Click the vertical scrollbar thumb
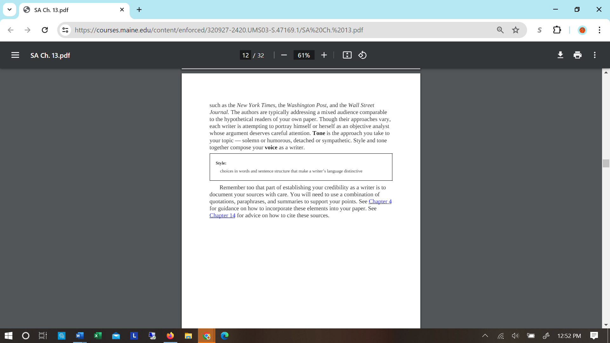Viewport: 610px width, 343px height. [x=606, y=163]
